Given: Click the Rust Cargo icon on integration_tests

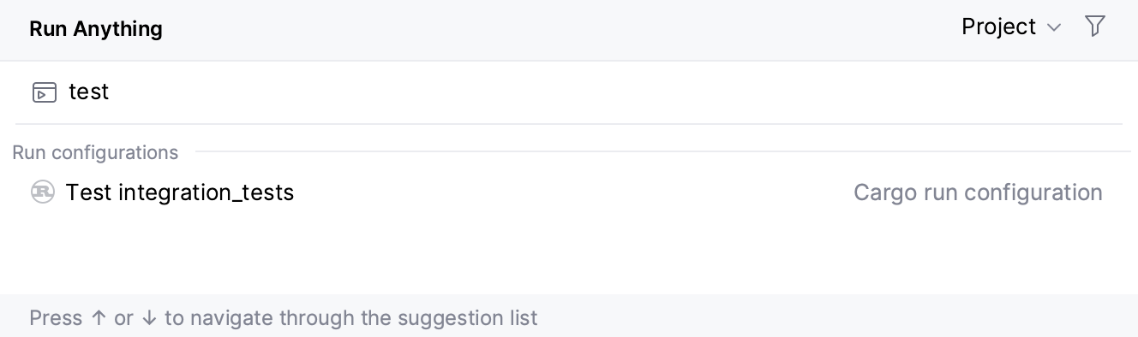Looking at the screenshot, I should click(43, 192).
